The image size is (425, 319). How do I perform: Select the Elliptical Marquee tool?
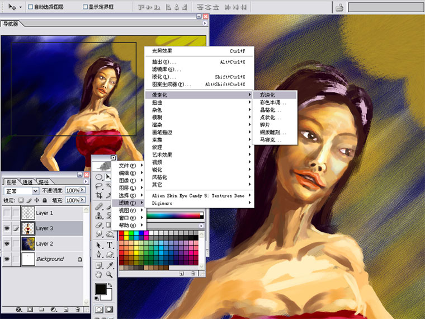coord(98,177)
